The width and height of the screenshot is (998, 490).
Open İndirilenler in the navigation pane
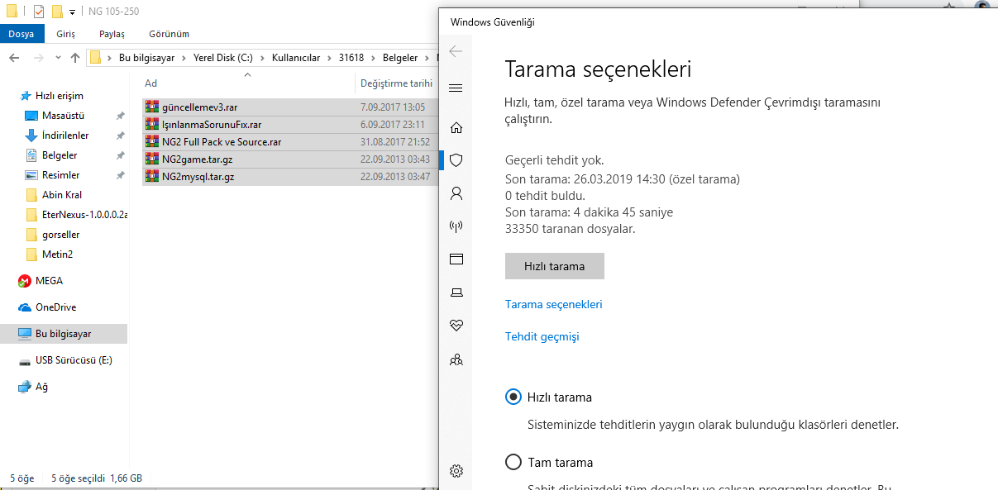pos(65,136)
